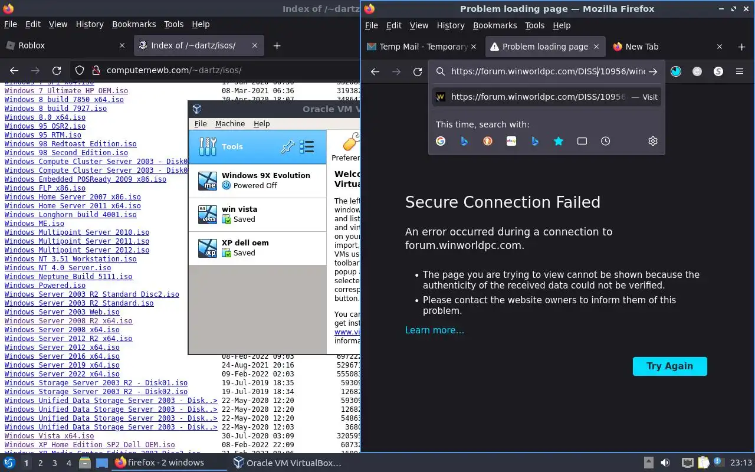Open the Windows ME.iso link

[34, 224]
